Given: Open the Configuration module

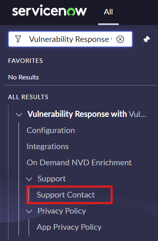Looking at the screenshot, I should [x=51, y=130].
